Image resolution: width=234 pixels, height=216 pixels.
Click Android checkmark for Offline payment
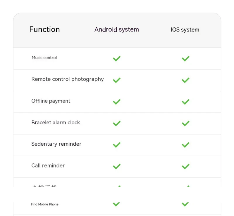click(116, 102)
